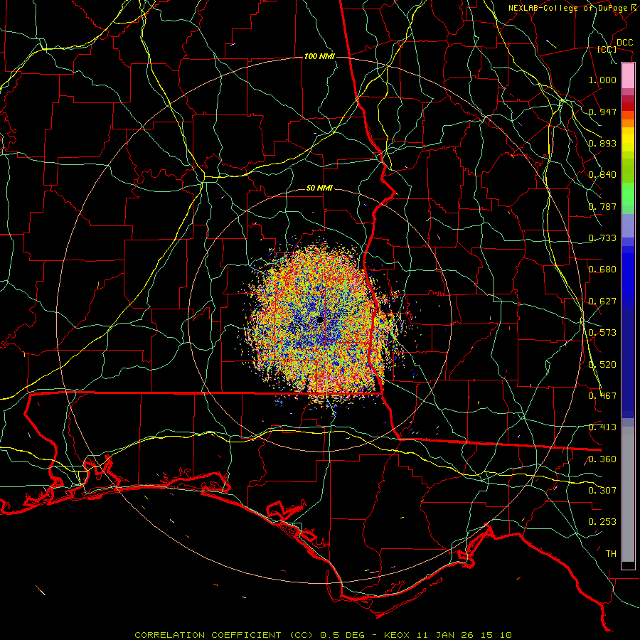Click the 0.360 legend value
The height and width of the screenshot is (640, 640).
coord(602,459)
